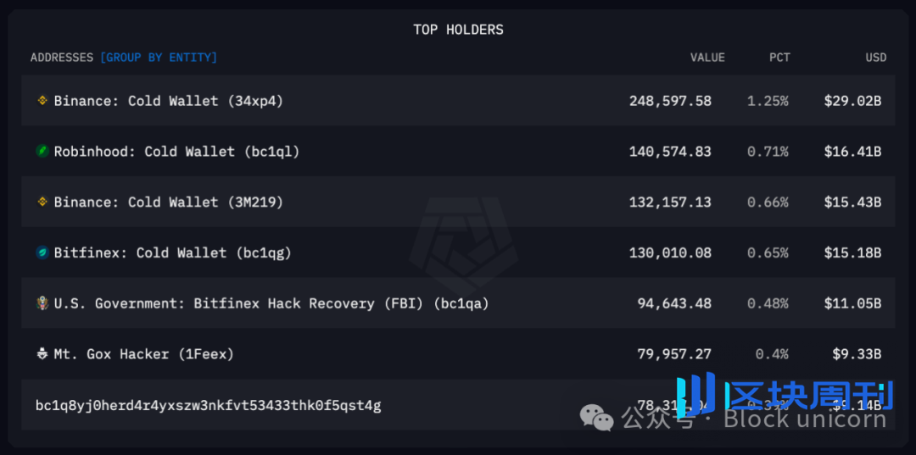Click the PCT column header
The height and width of the screenshot is (455, 916).
pyautogui.click(x=780, y=58)
